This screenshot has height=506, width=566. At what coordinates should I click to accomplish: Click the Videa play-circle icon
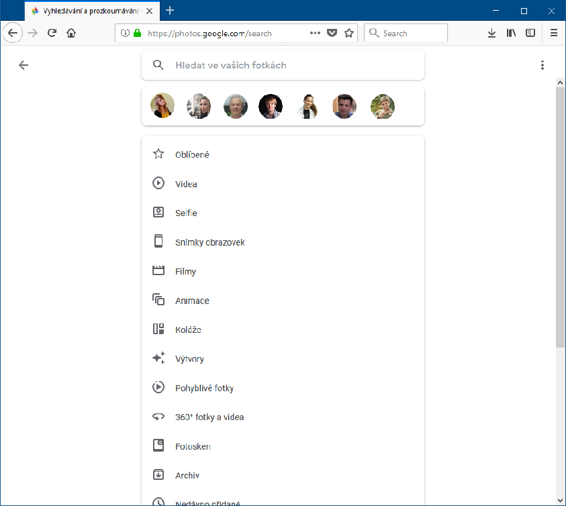click(x=158, y=183)
